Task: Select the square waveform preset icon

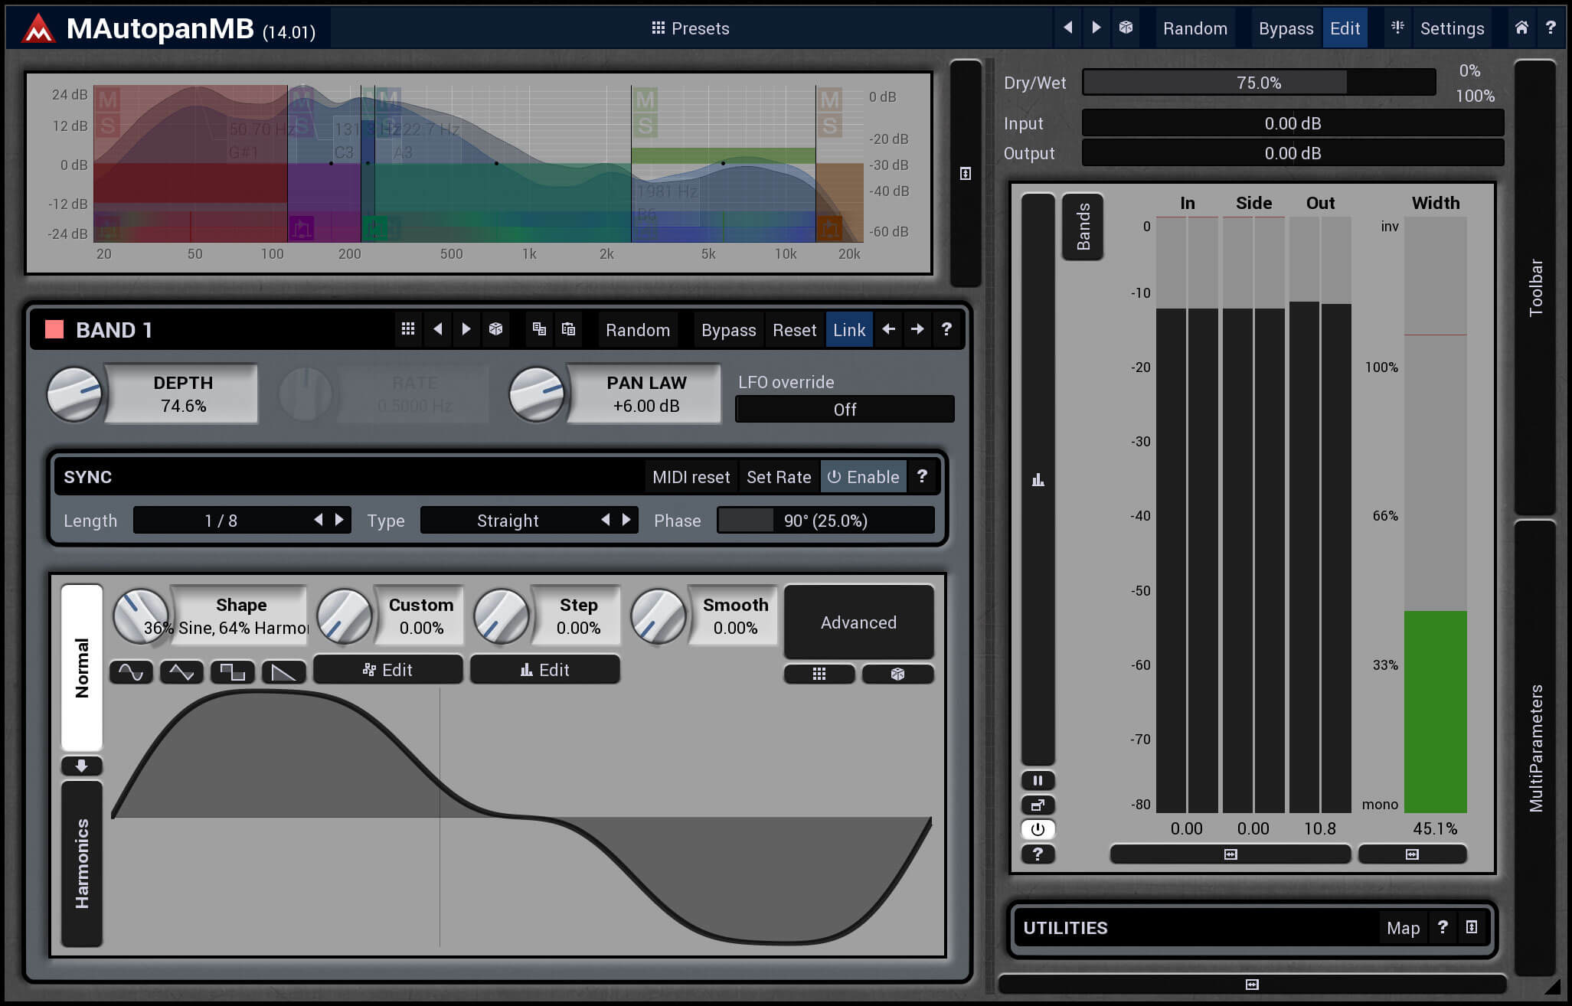Action: [232, 672]
